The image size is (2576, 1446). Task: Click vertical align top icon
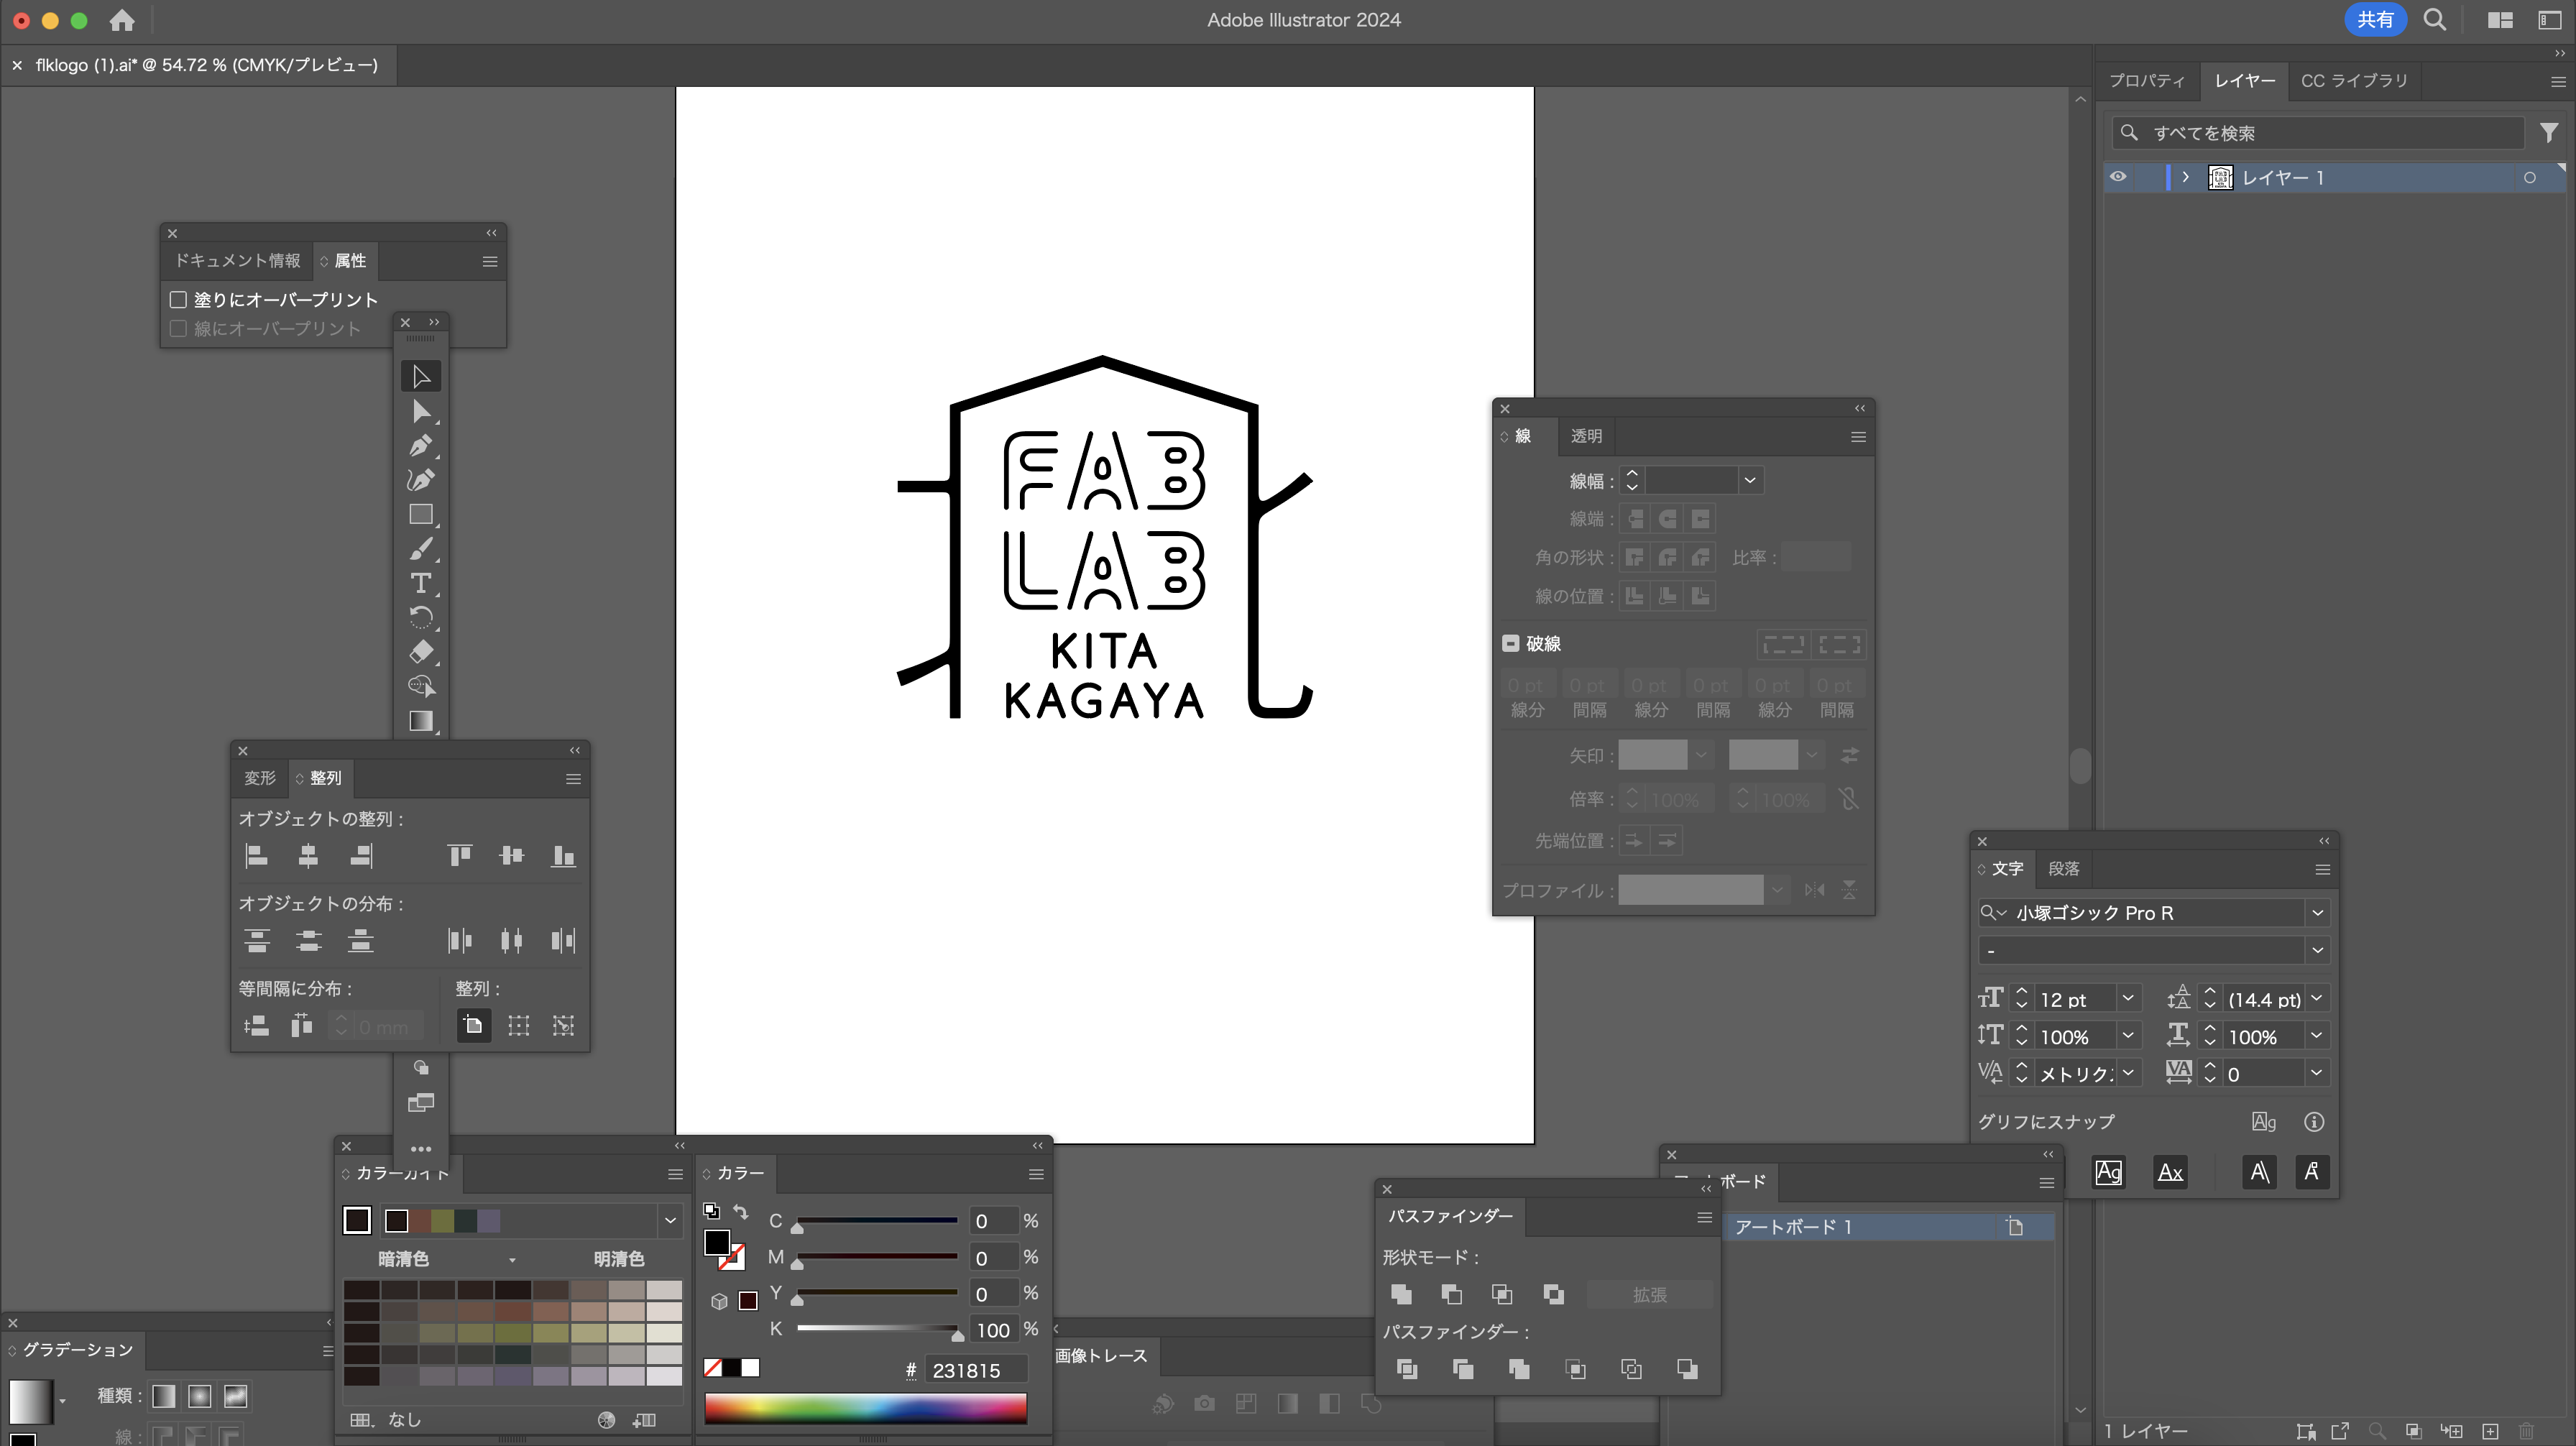[x=459, y=856]
